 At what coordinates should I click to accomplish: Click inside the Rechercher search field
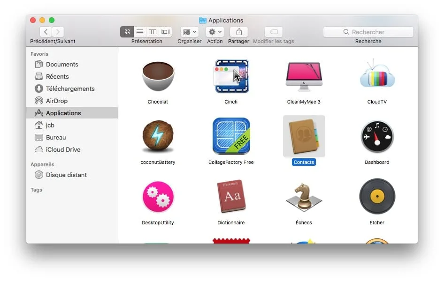pyautogui.click(x=368, y=31)
